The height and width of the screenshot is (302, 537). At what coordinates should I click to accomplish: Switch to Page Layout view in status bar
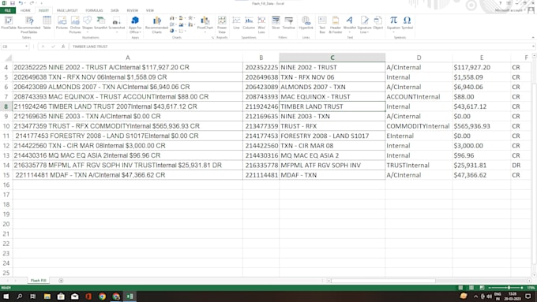(x=471, y=288)
